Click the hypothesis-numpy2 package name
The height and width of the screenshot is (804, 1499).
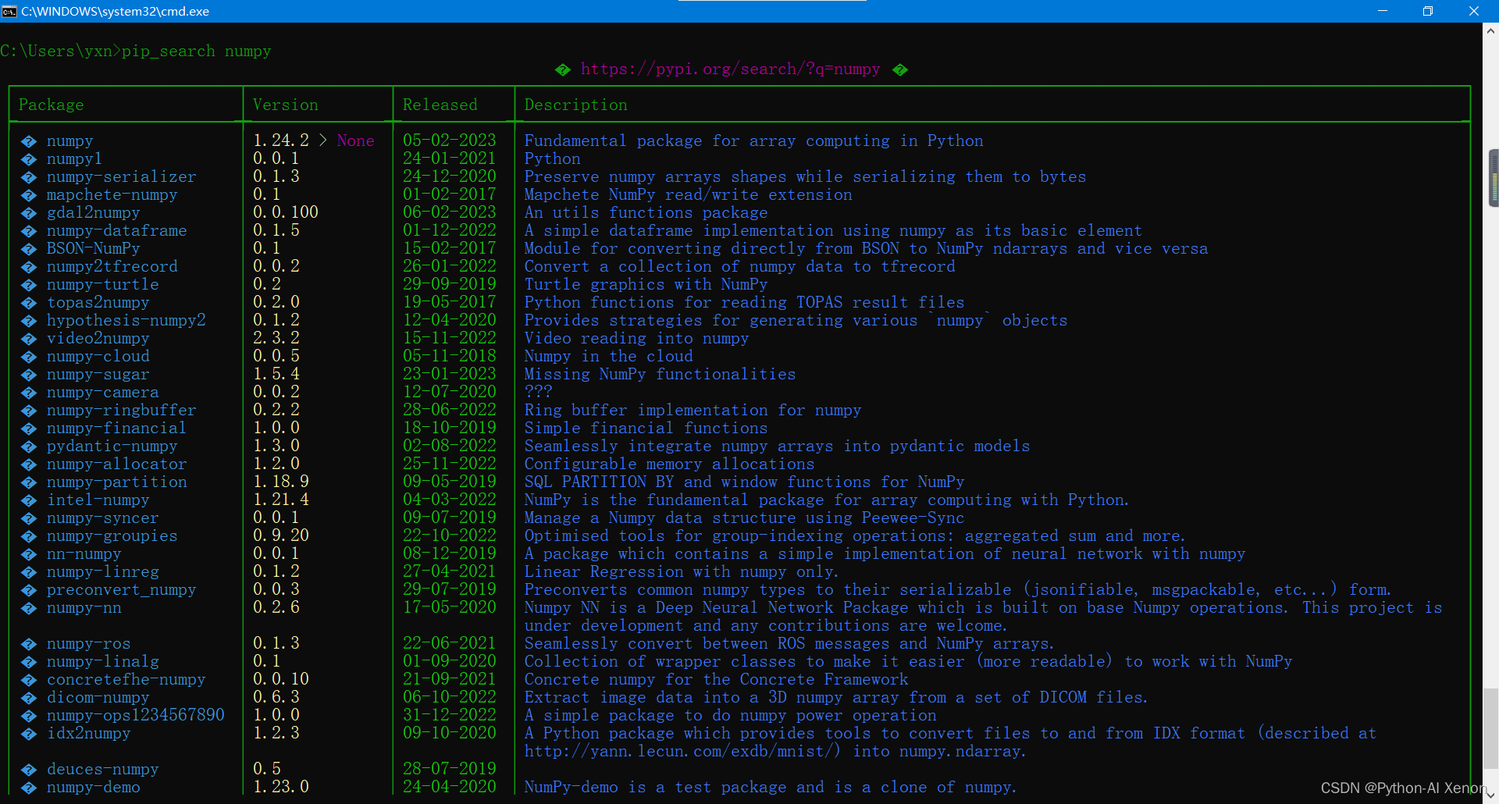click(x=126, y=320)
